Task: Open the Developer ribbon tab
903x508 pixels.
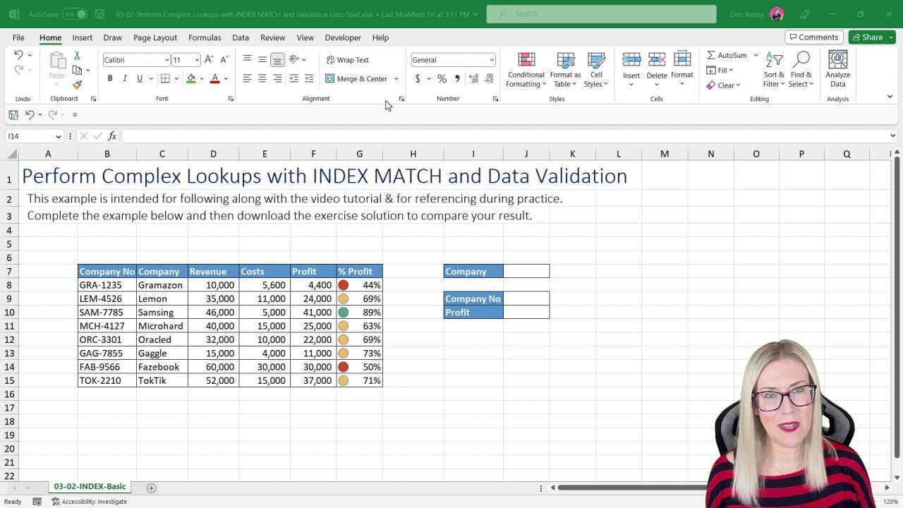Action: [343, 37]
